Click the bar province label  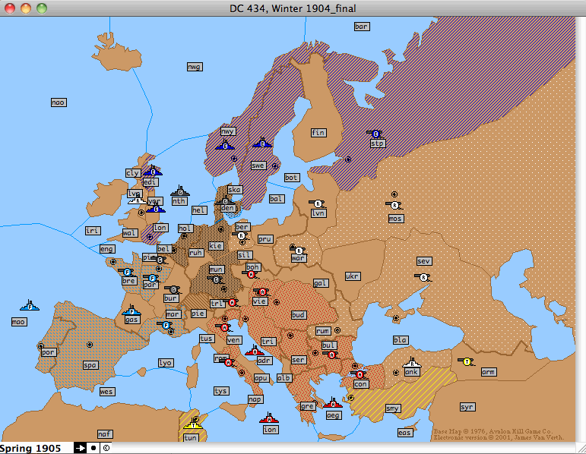tap(362, 27)
